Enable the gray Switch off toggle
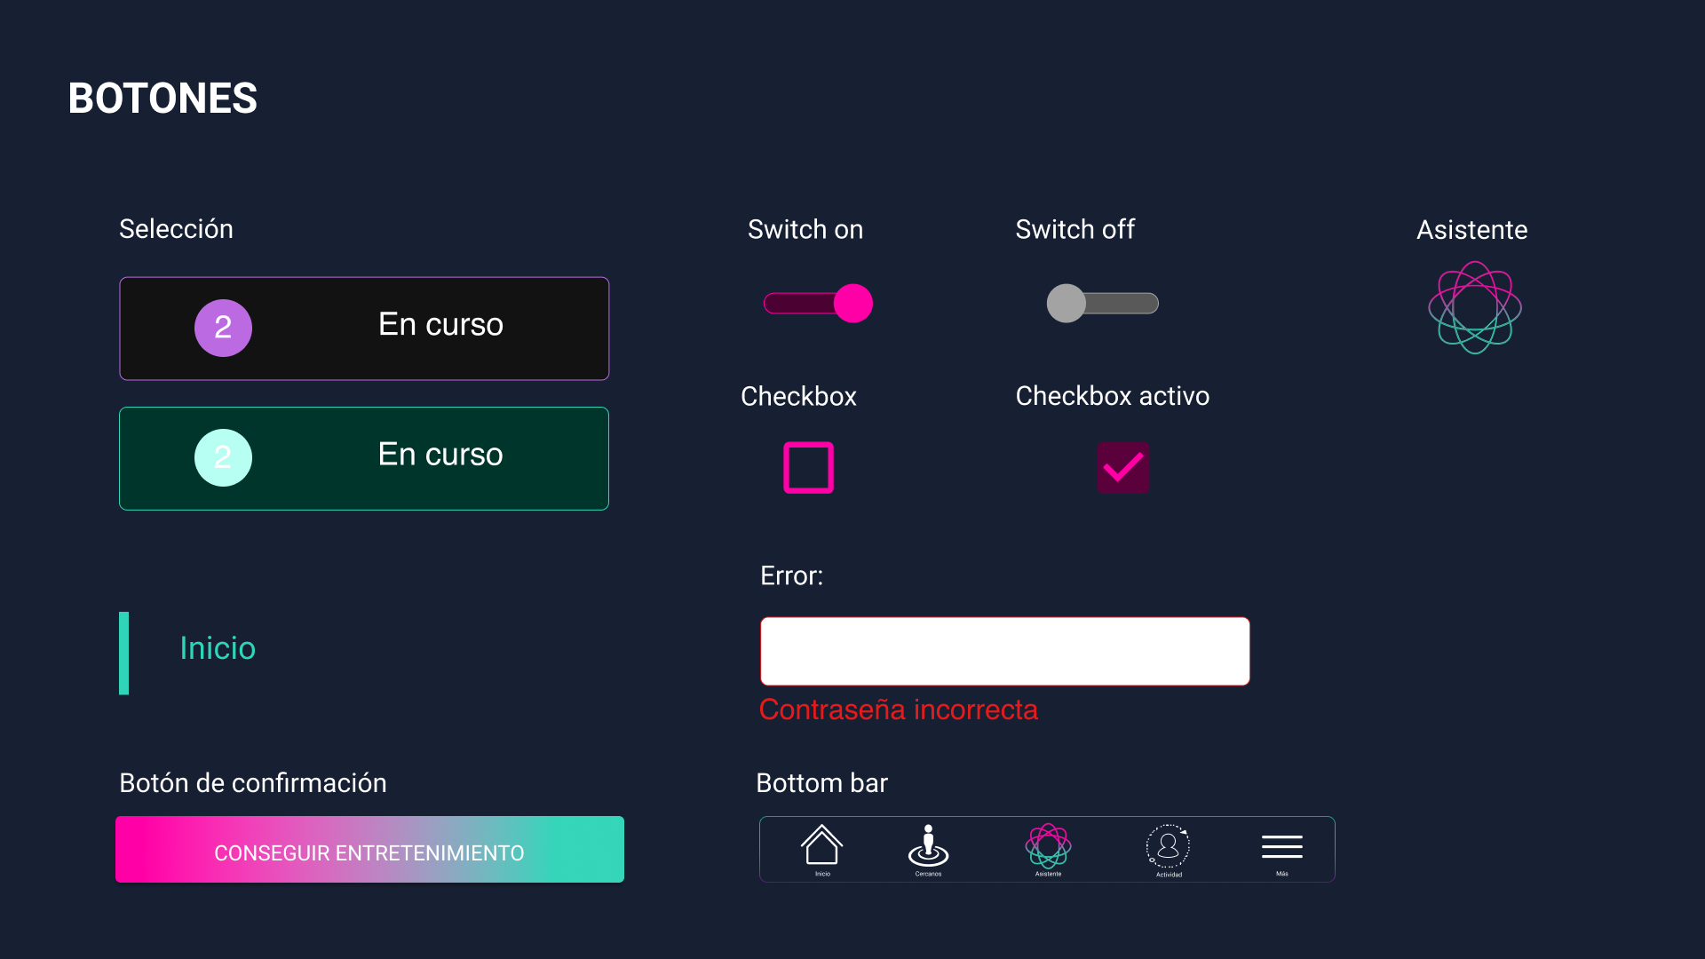 (x=1102, y=304)
